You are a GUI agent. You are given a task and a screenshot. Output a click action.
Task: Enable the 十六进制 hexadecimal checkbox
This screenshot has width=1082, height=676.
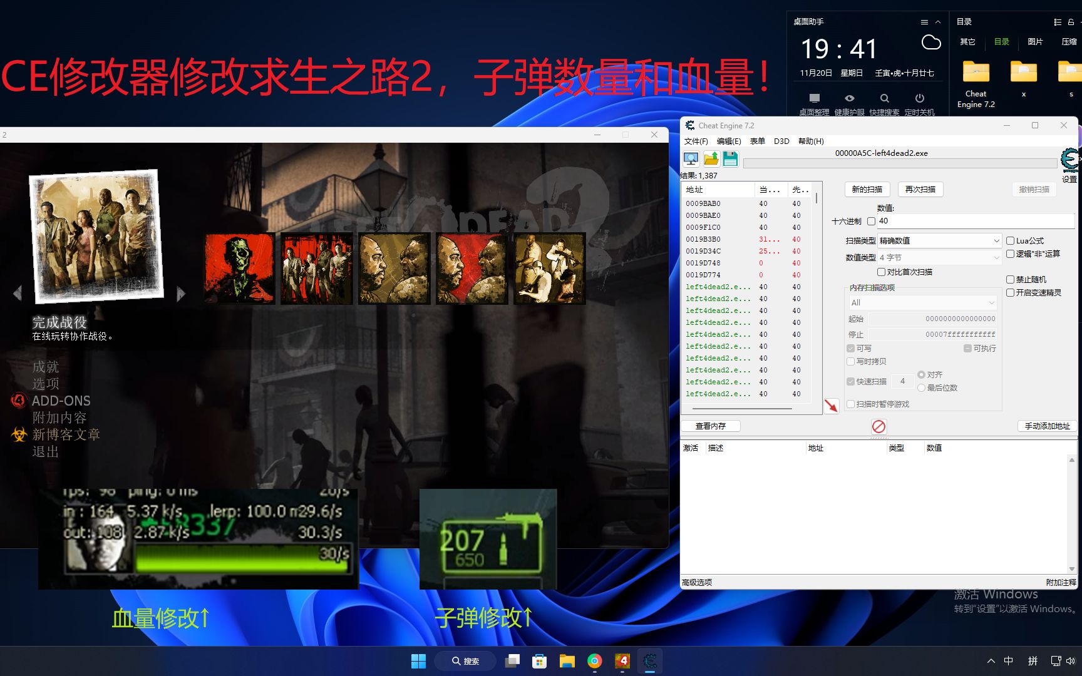[x=871, y=221]
